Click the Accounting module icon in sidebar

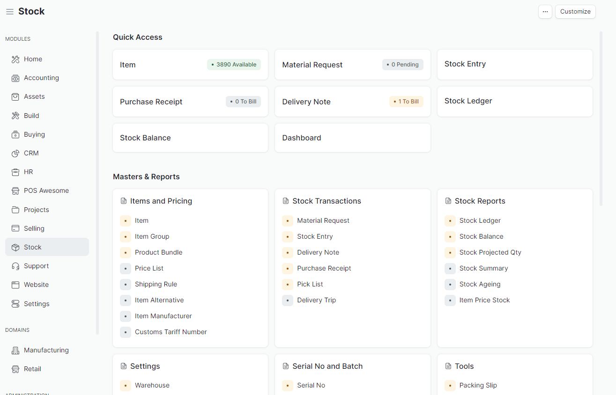(x=15, y=78)
